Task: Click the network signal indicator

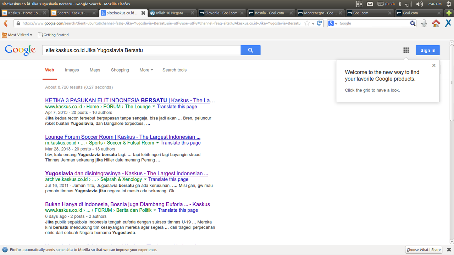Action: point(409,4)
